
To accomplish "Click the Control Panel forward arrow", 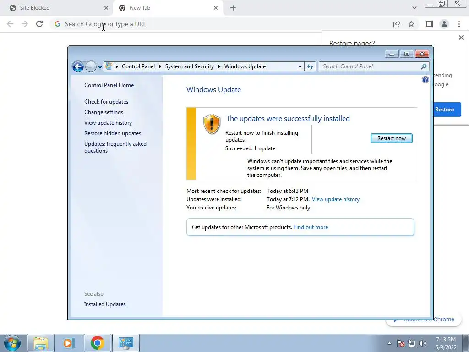I will (x=91, y=66).
